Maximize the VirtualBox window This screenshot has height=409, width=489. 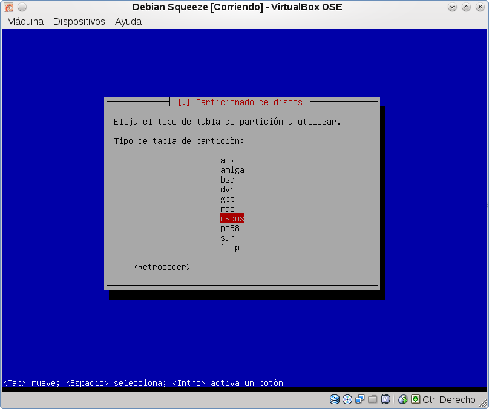click(466, 7)
